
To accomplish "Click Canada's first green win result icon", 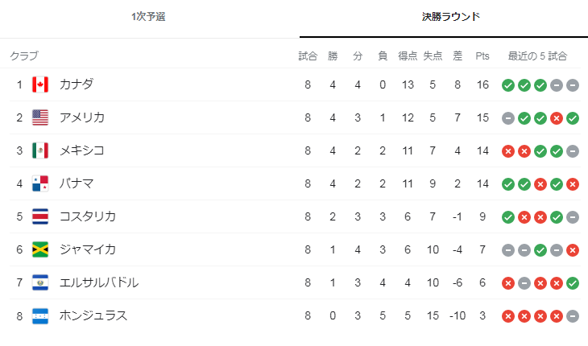I will tap(508, 85).
